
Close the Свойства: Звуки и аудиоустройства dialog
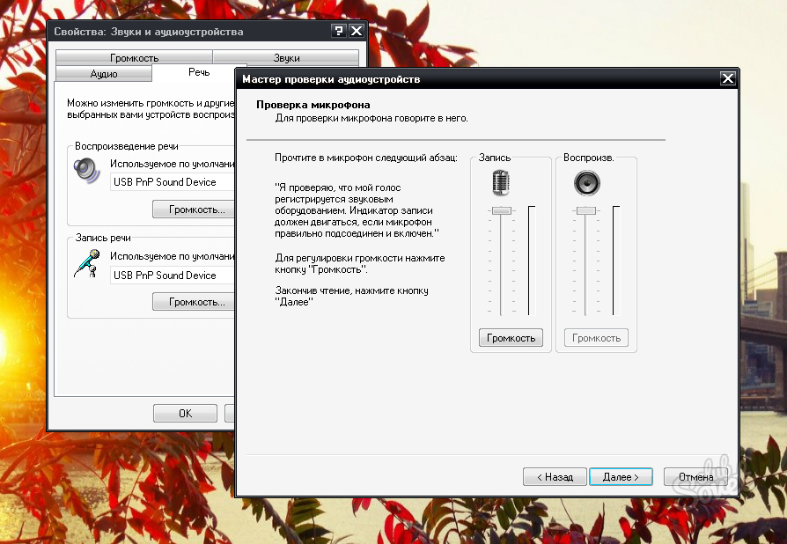coord(357,31)
